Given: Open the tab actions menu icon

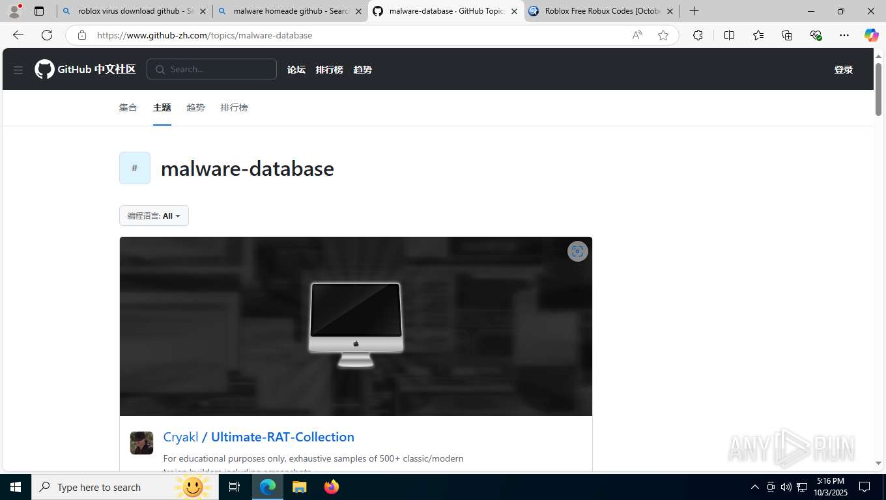Looking at the screenshot, I should [x=39, y=11].
